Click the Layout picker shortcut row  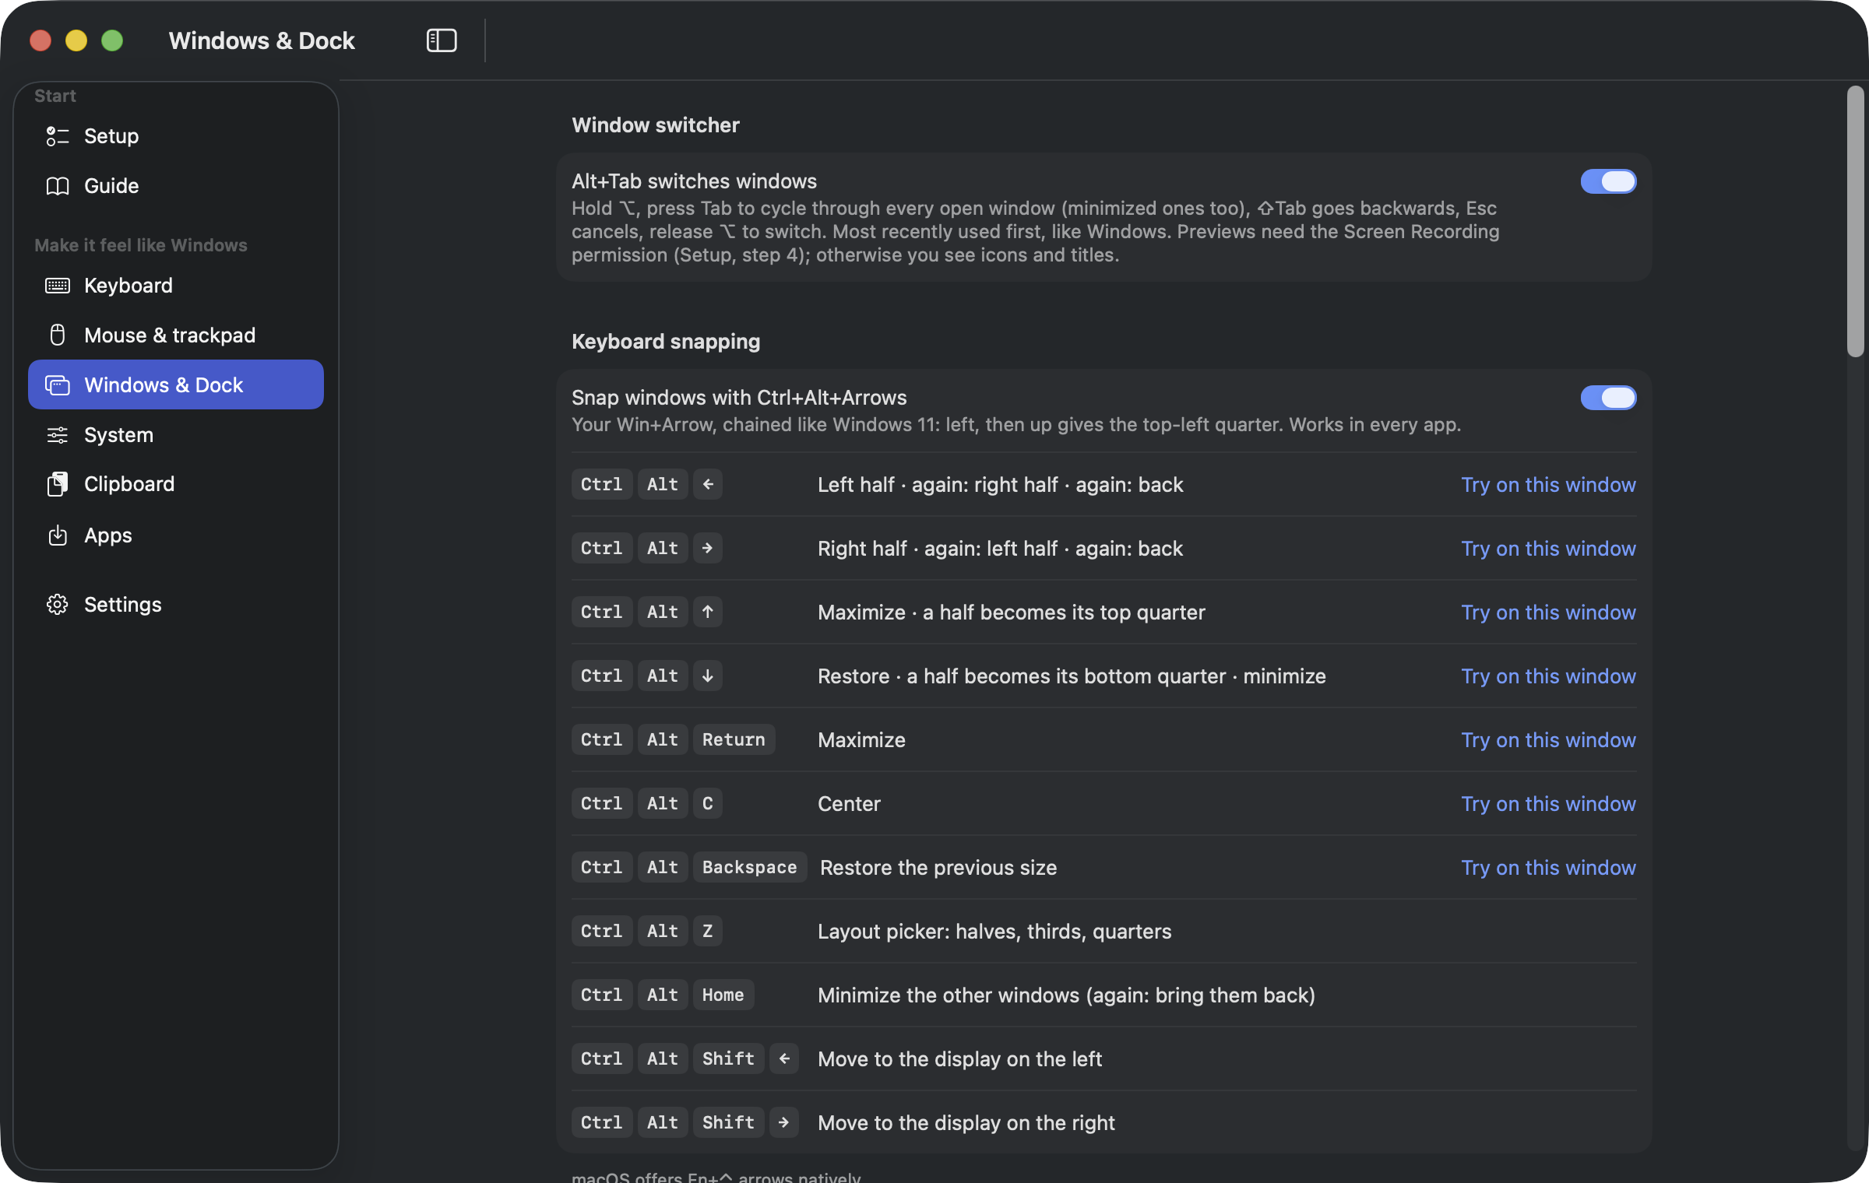click(1104, 932)
